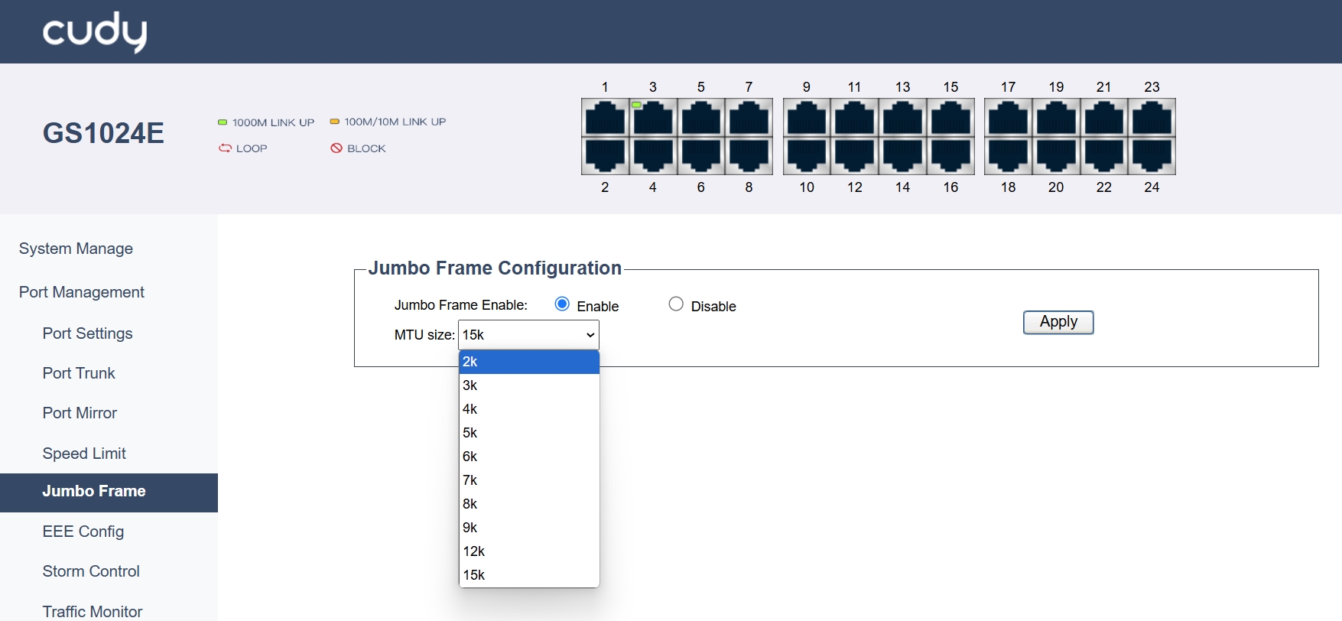Click the port 9 RJ45 icon
Viewport: 1342px width, 621px height.
pyautogui.click(x=807, y=118)
